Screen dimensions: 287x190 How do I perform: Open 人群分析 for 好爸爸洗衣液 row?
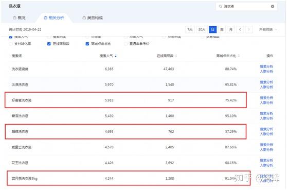[x=266, y=102]
